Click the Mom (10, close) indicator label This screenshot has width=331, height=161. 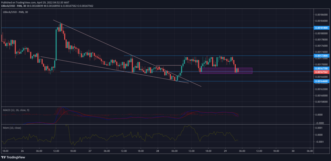pyautogui.click(x=12, y=128)
